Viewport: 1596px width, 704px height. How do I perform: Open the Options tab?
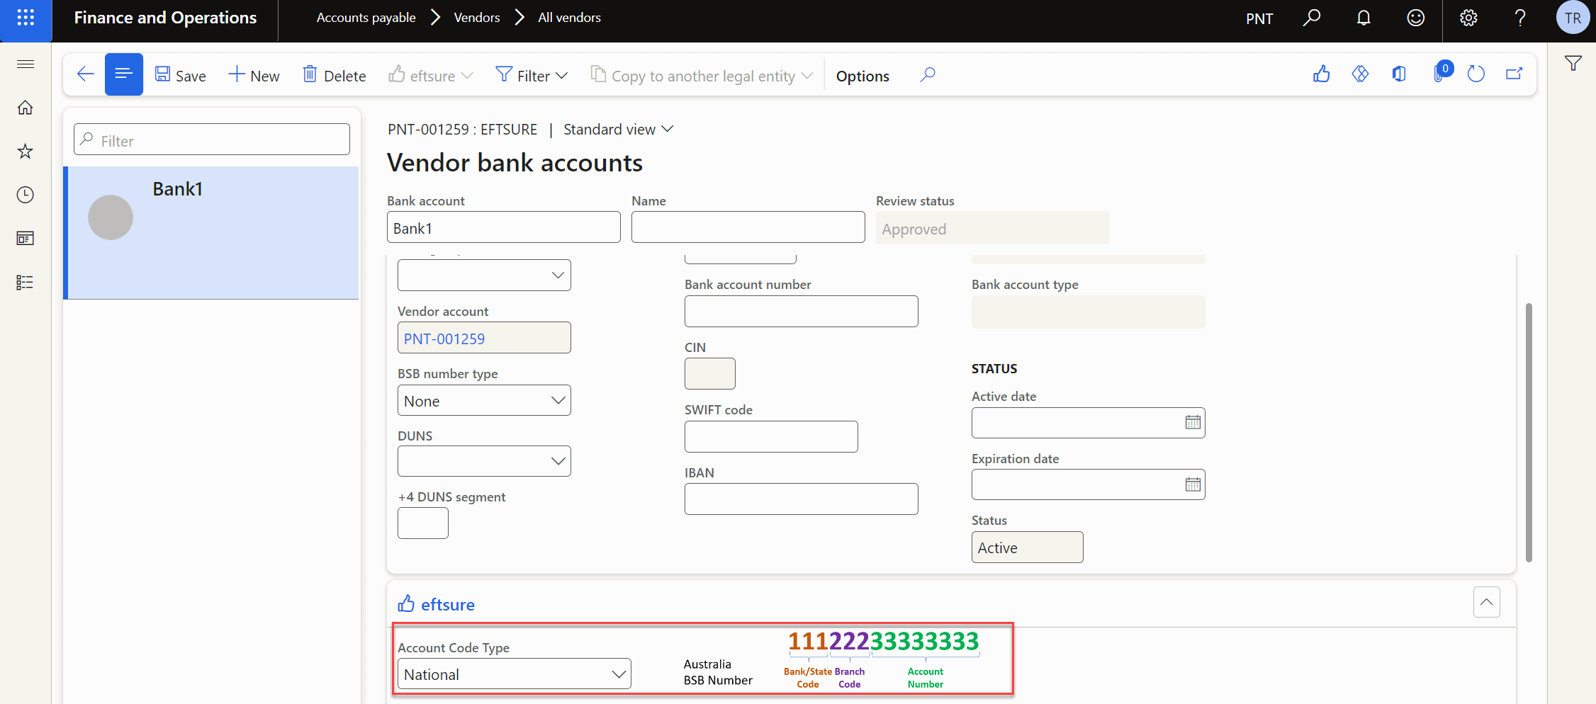pos(862,76)
